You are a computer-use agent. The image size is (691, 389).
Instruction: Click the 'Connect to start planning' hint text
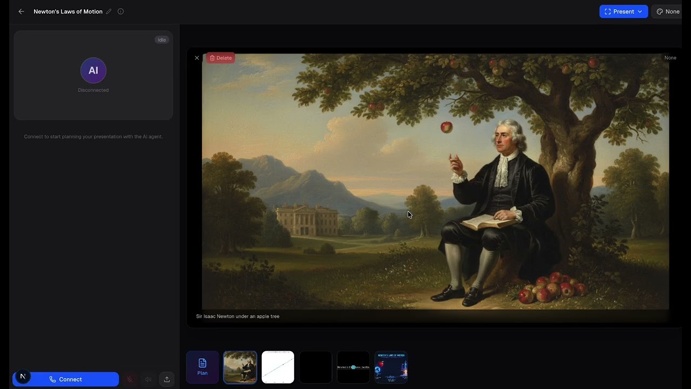tap(93, 137)
